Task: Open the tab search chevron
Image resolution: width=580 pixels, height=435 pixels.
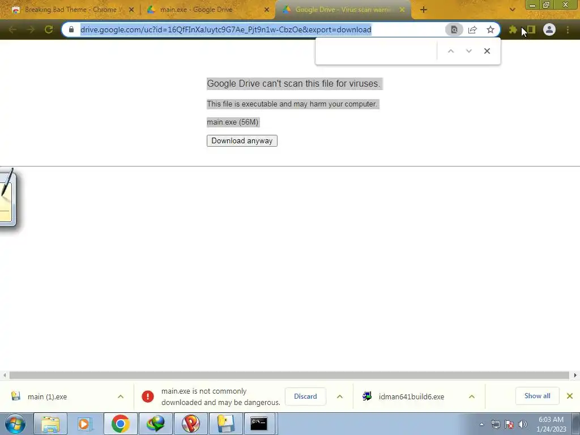Action: point(512,10)
